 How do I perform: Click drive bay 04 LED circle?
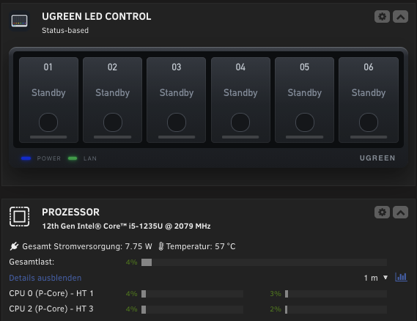point(240,122)
